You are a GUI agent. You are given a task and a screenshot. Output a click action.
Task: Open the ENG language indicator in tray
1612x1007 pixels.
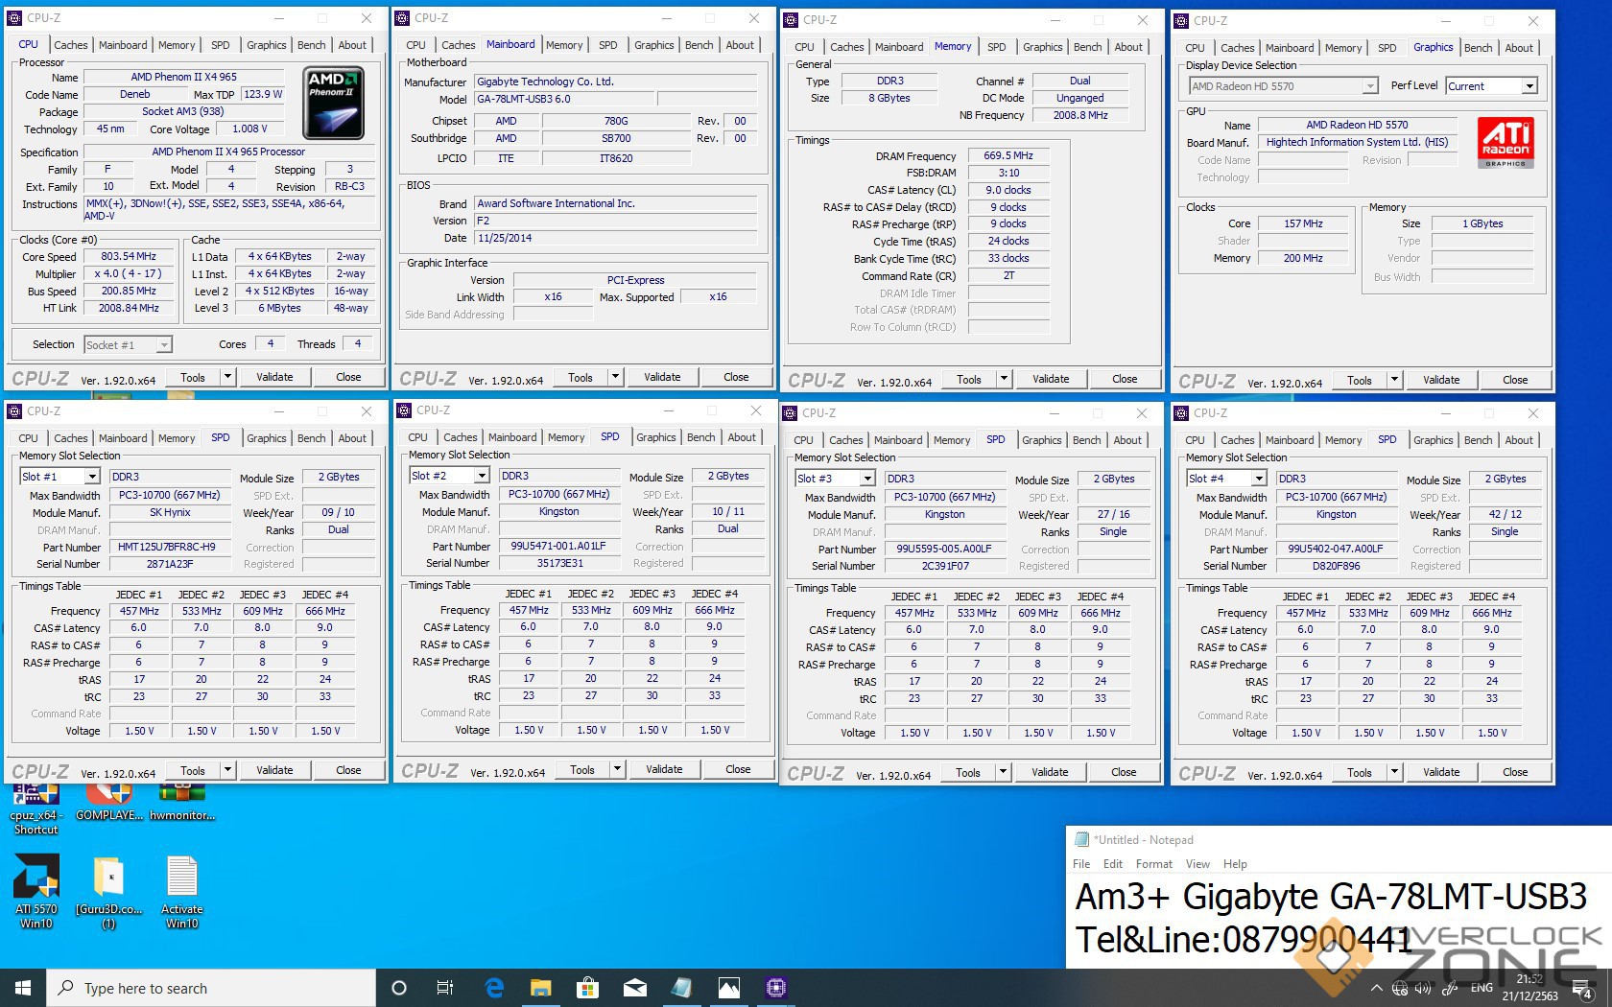1482,988
